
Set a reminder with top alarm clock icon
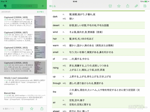point(110,6)
